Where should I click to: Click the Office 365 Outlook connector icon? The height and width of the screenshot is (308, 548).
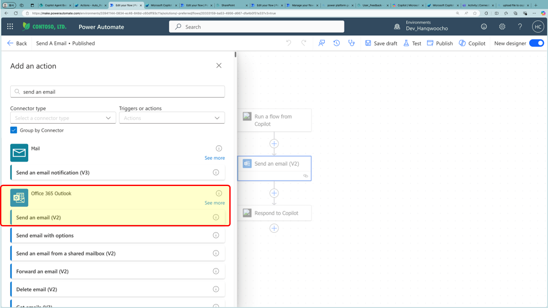click(x=19, y=198)
